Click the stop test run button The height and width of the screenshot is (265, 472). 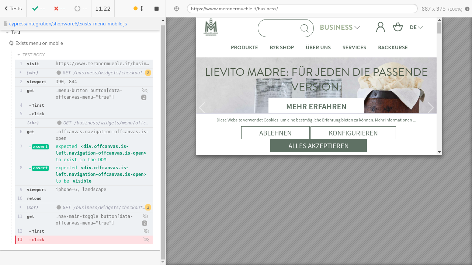click(x=156, y=8)
